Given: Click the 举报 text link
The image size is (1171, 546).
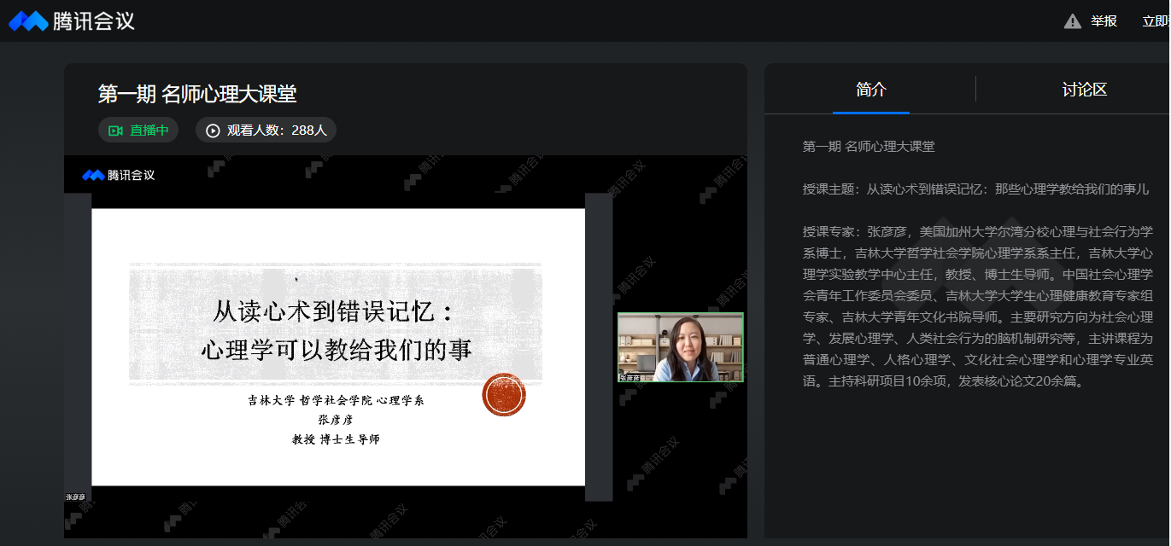Looking at the screenshot, I should (x=1104, y=21).
